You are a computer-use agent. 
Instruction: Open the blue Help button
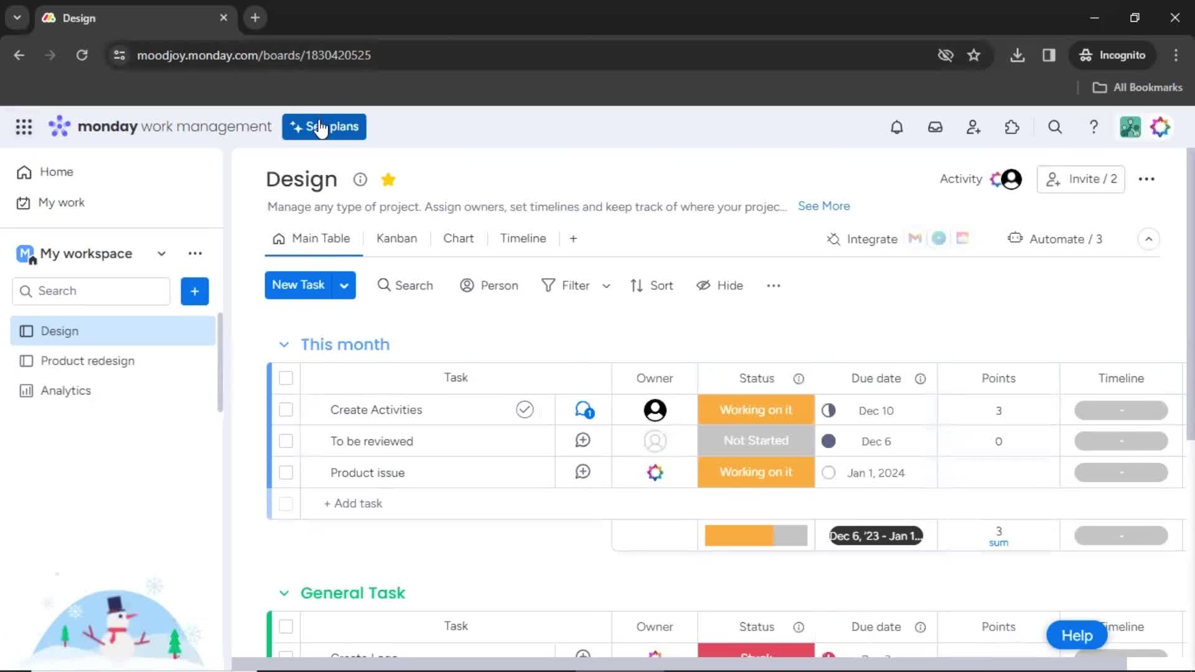(1077, 635)
